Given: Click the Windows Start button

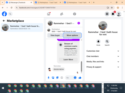Looking at the screenshot, I should 3,88.
